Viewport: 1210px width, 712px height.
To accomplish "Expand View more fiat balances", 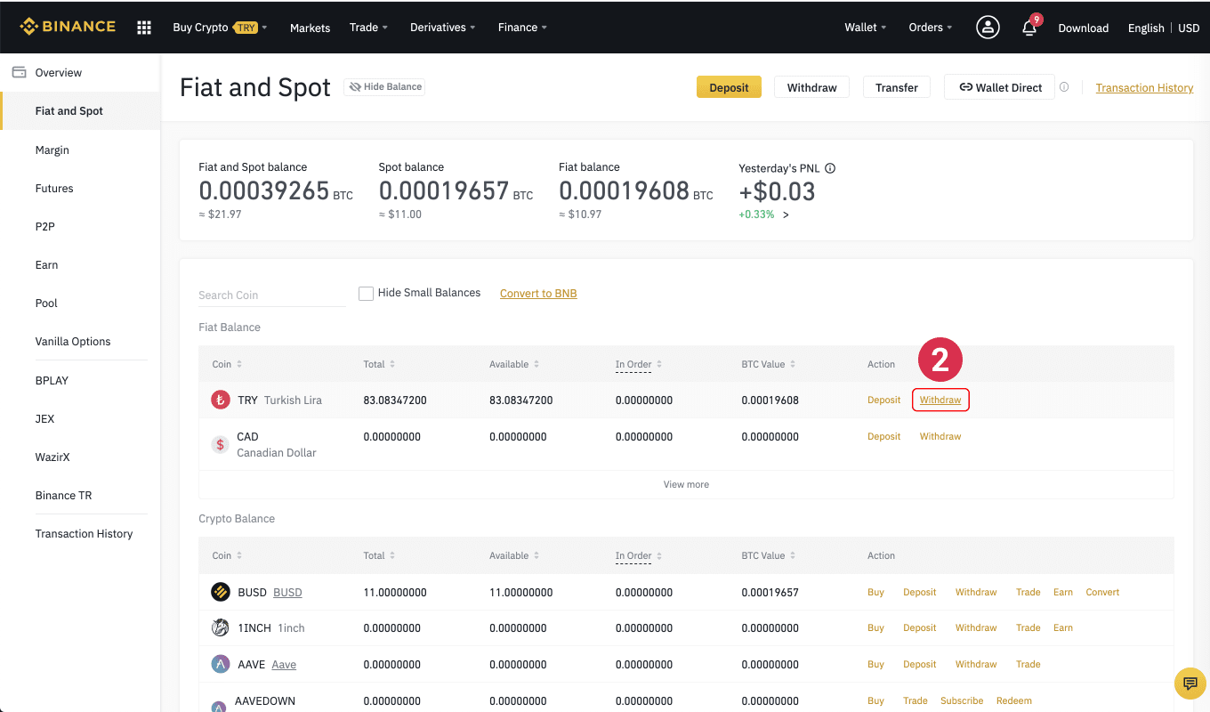I will pos(686,484).
